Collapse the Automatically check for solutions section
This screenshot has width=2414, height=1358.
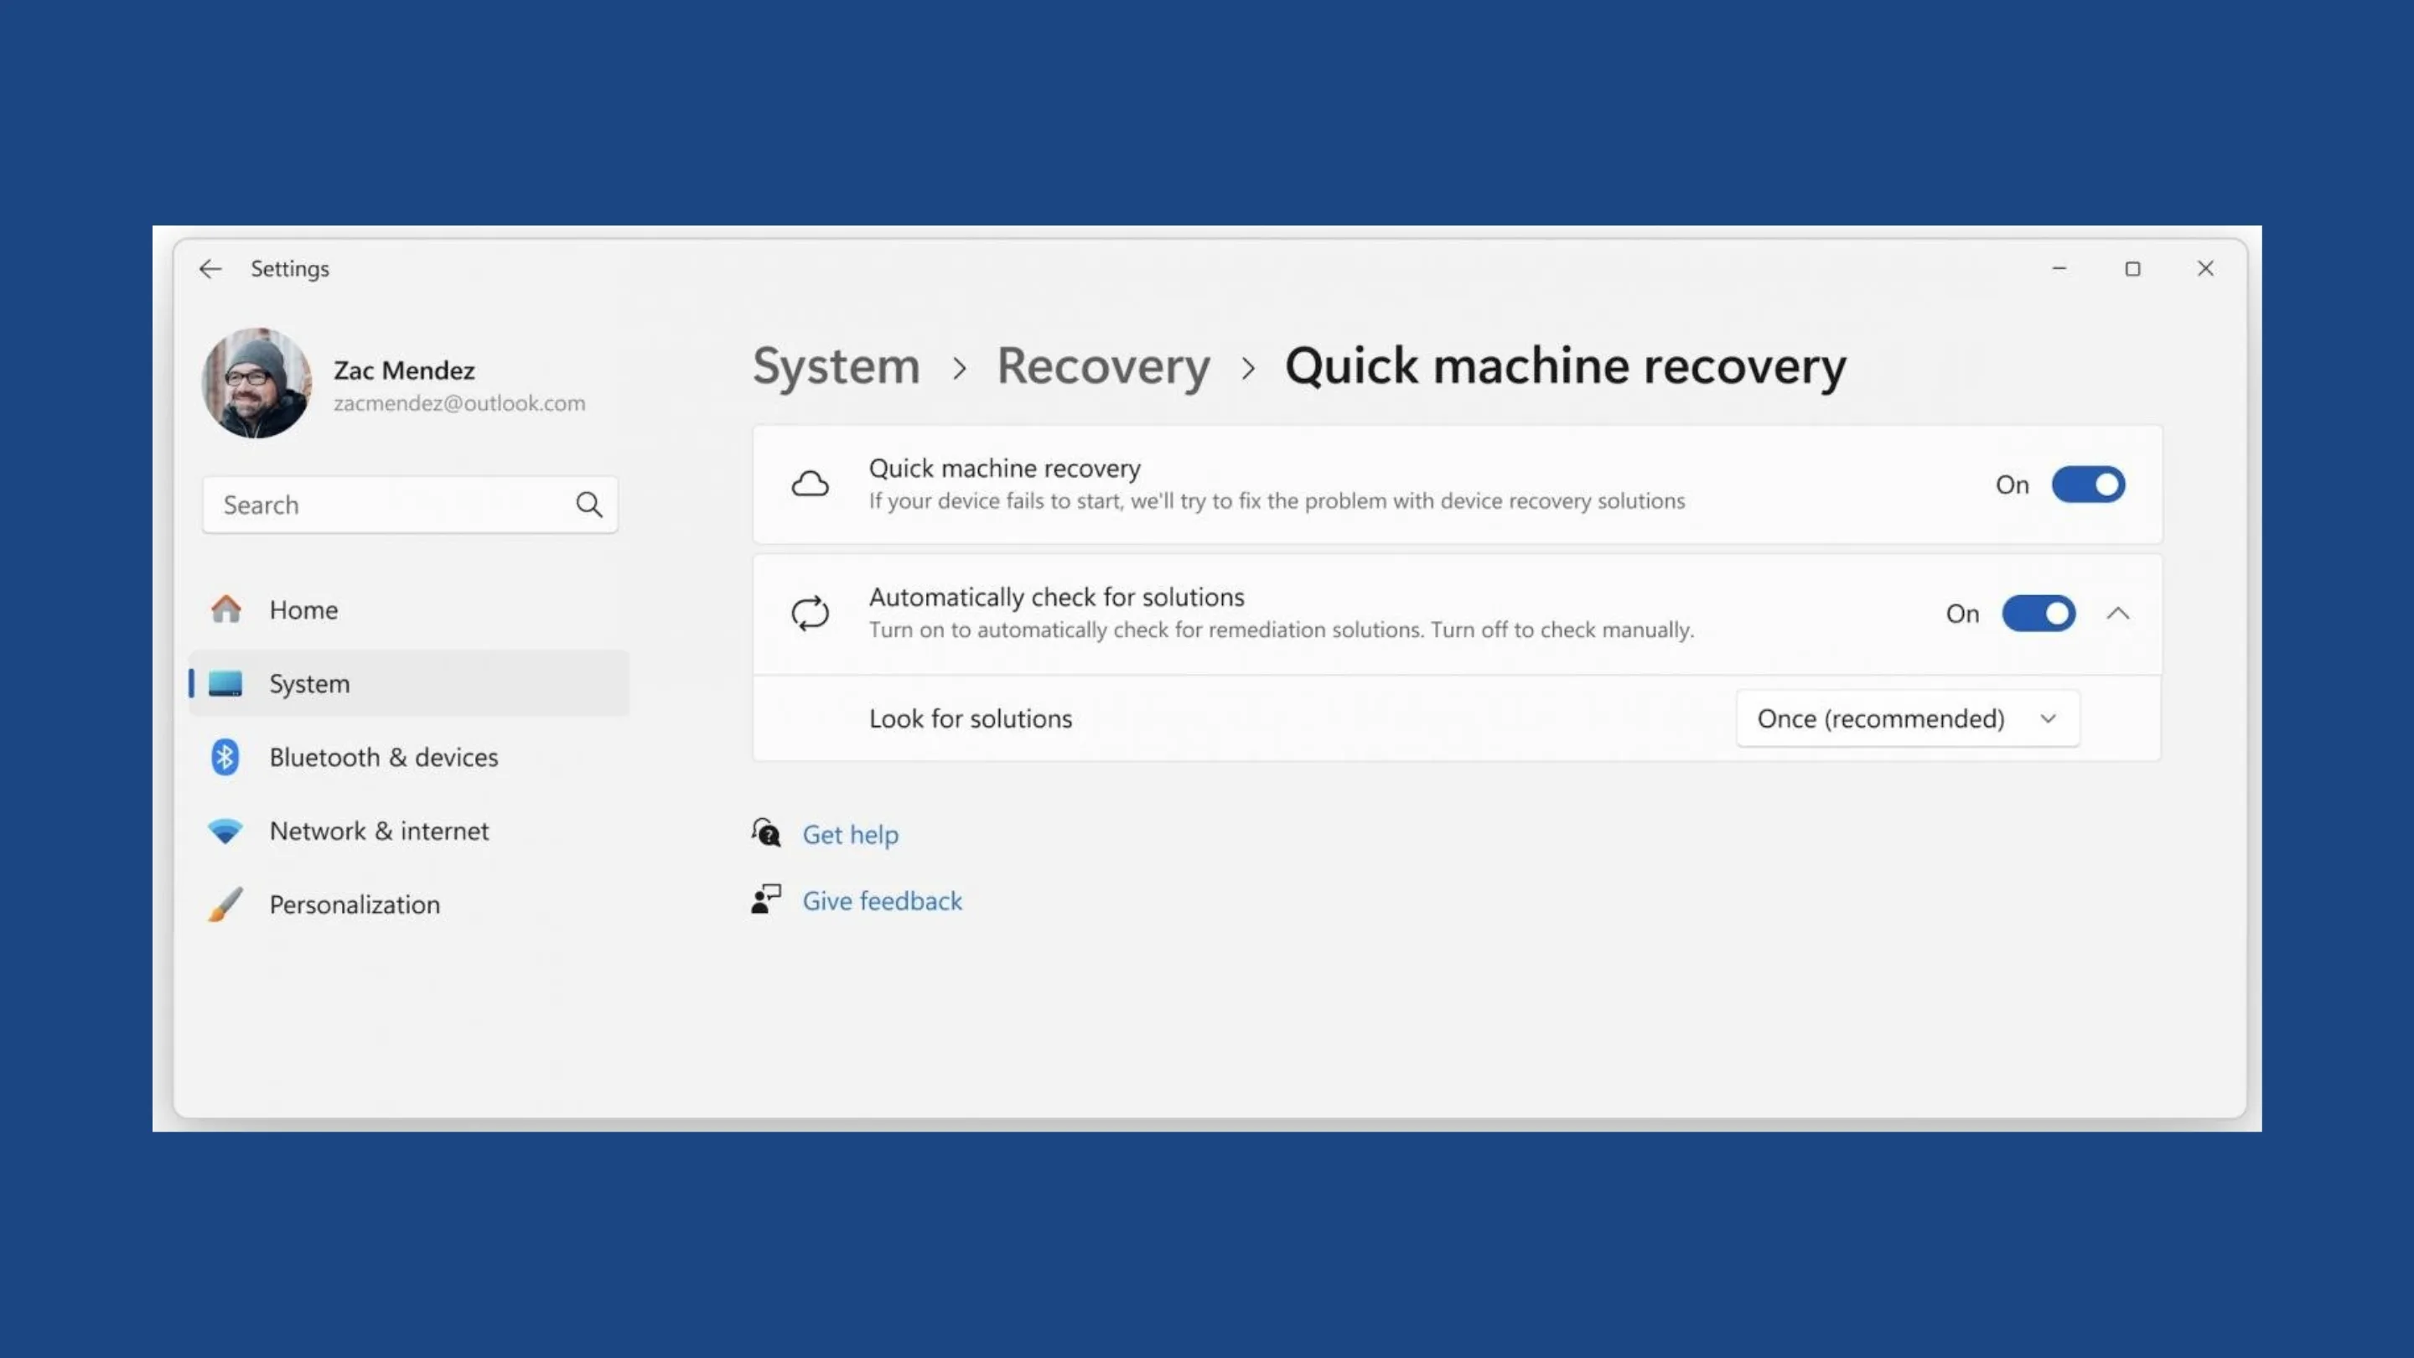coord(2120,613)
